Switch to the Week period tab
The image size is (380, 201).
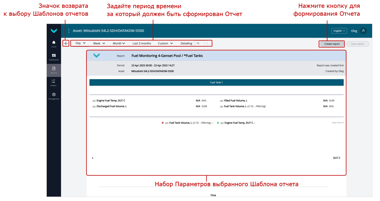point(99,43)
